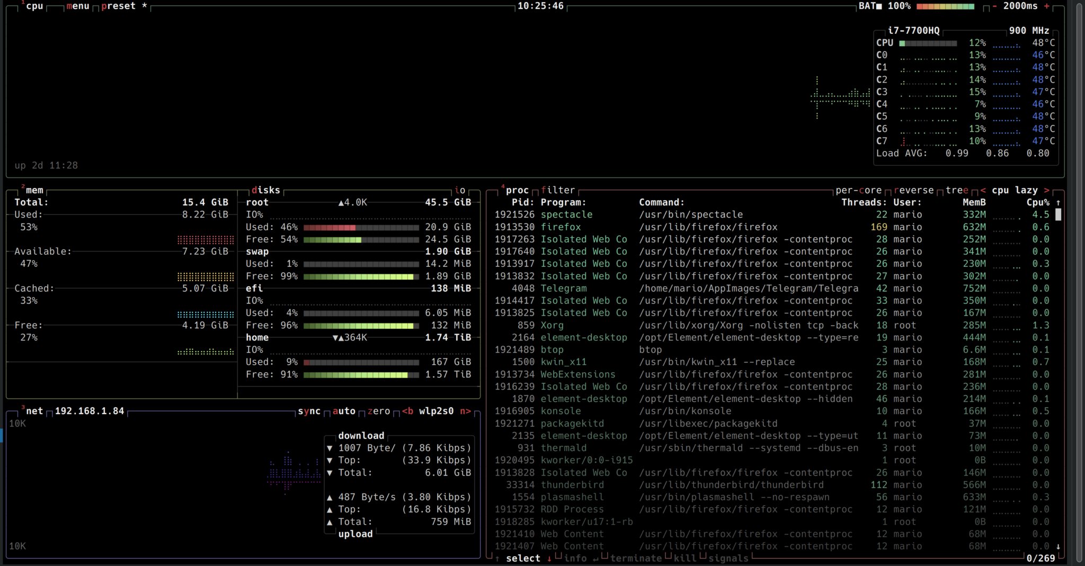Image resolution: width=1085 pixels, height=566 pixels.
Task: Select the firefox process row
Action: [560, 227]
